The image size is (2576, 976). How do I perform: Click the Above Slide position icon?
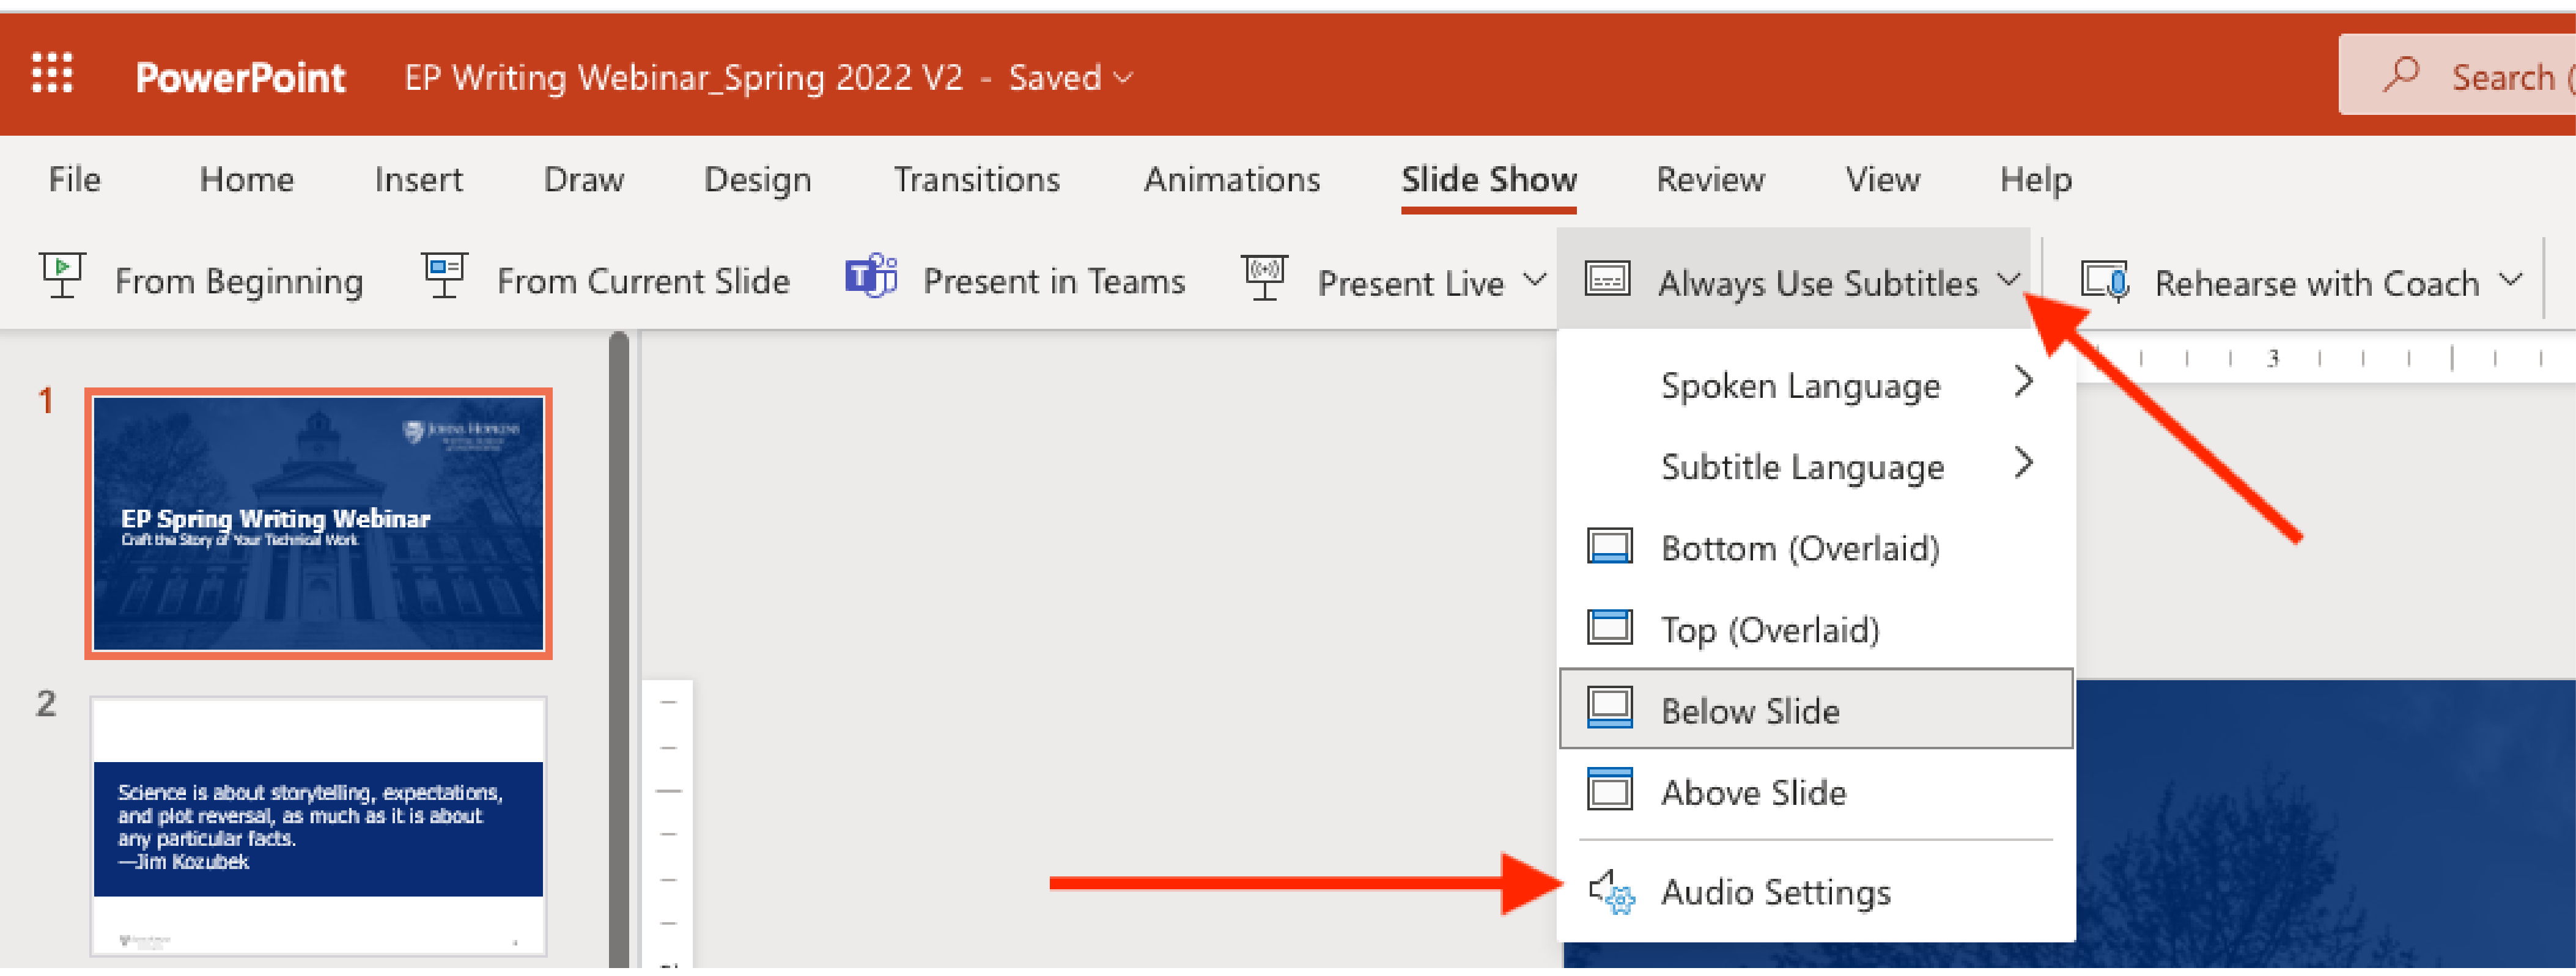(1610, 790)
